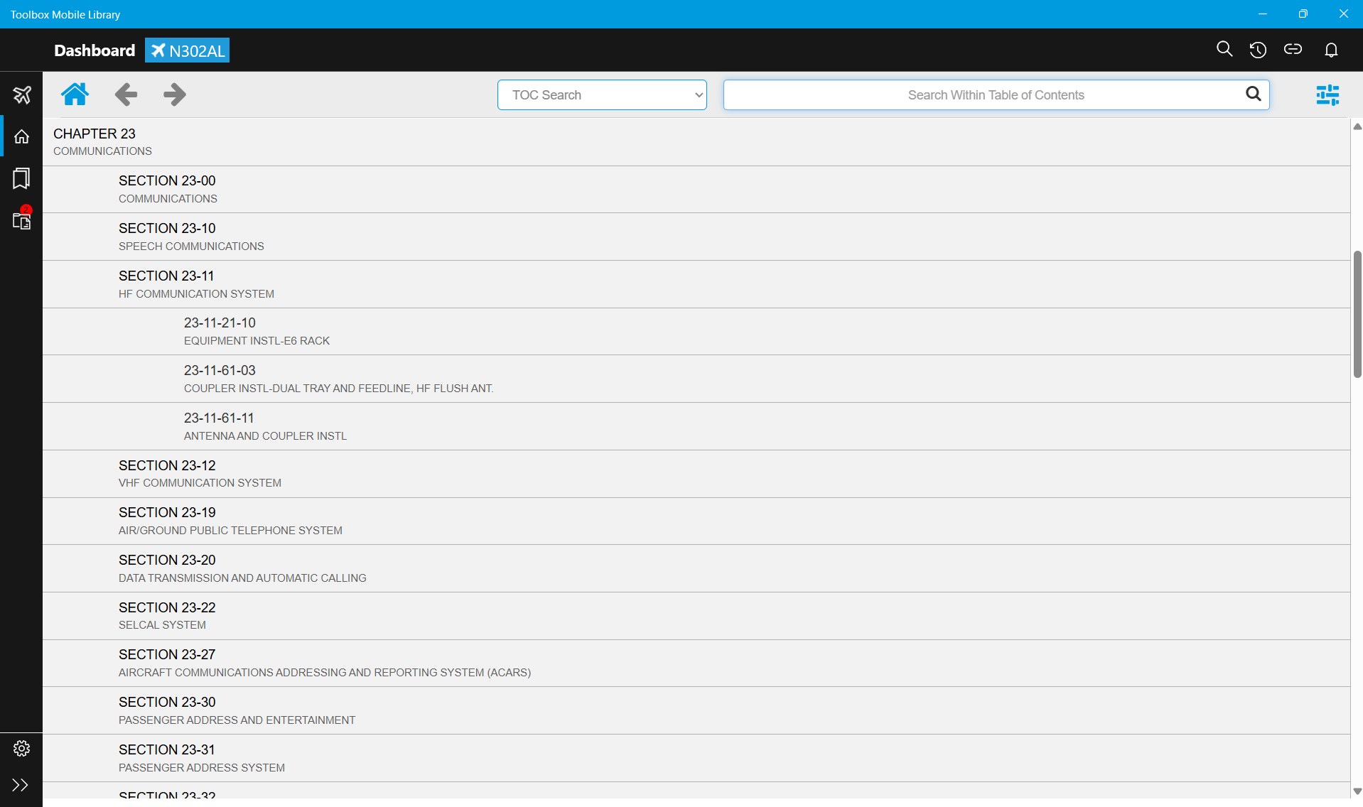Viewport: 1363px width, 807px height.
Task: Open the sidebar home icon
Action: tap(21, 136)
